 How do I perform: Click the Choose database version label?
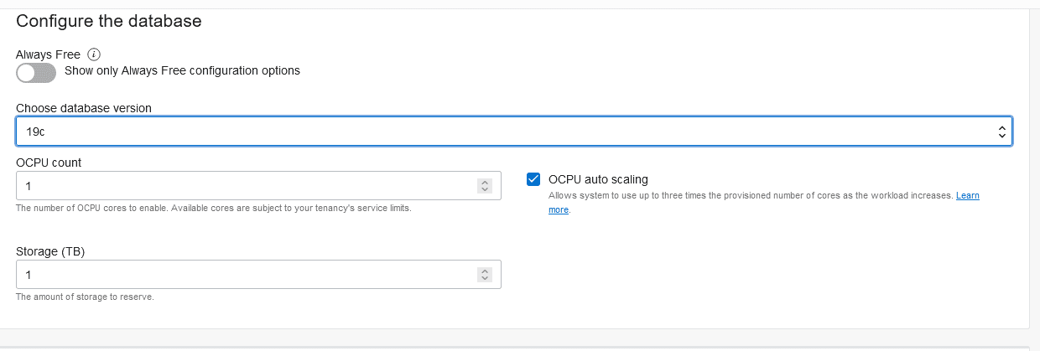[84, 108]
